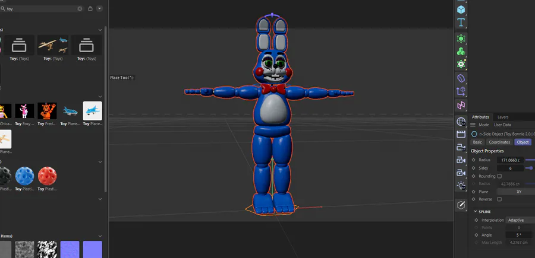535x258 pixels.
Task: Adjust the Radius slider
Action: coord(530,160)
